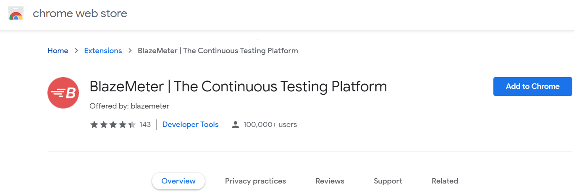
Task: Open the 143 ratings count
Action: (x=145, y=124)
